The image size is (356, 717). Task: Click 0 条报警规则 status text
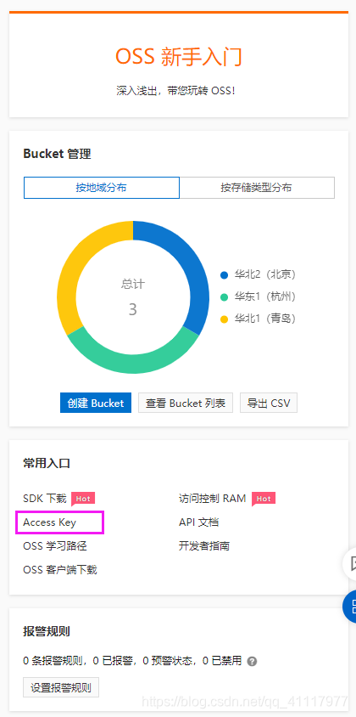click(54, 661)
